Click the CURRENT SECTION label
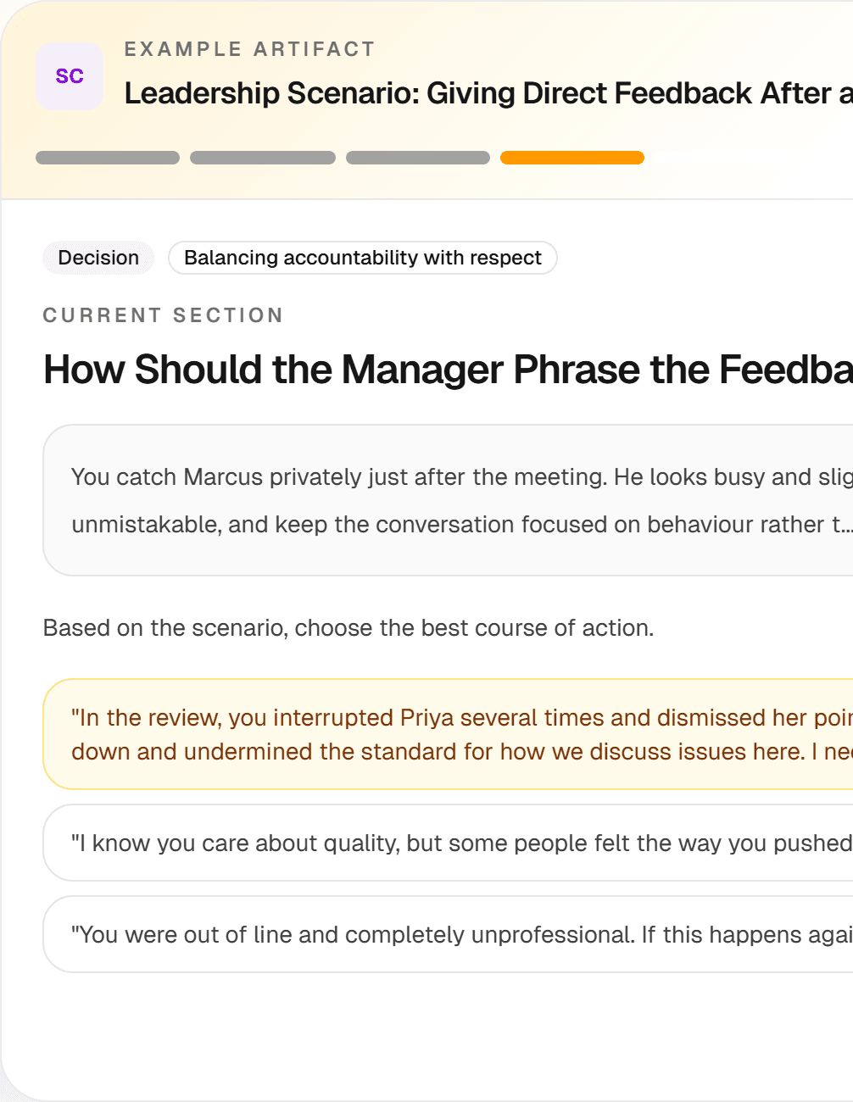 [x=163, y=314]
